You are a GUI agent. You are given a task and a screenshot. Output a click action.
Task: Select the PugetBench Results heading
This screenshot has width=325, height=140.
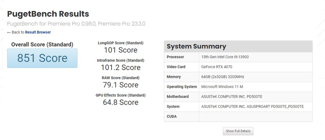(x=48, y=14)
